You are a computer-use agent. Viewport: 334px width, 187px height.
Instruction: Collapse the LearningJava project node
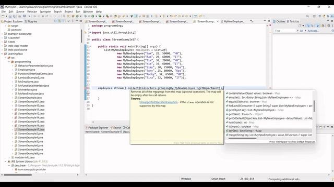(x=2, y=54)
